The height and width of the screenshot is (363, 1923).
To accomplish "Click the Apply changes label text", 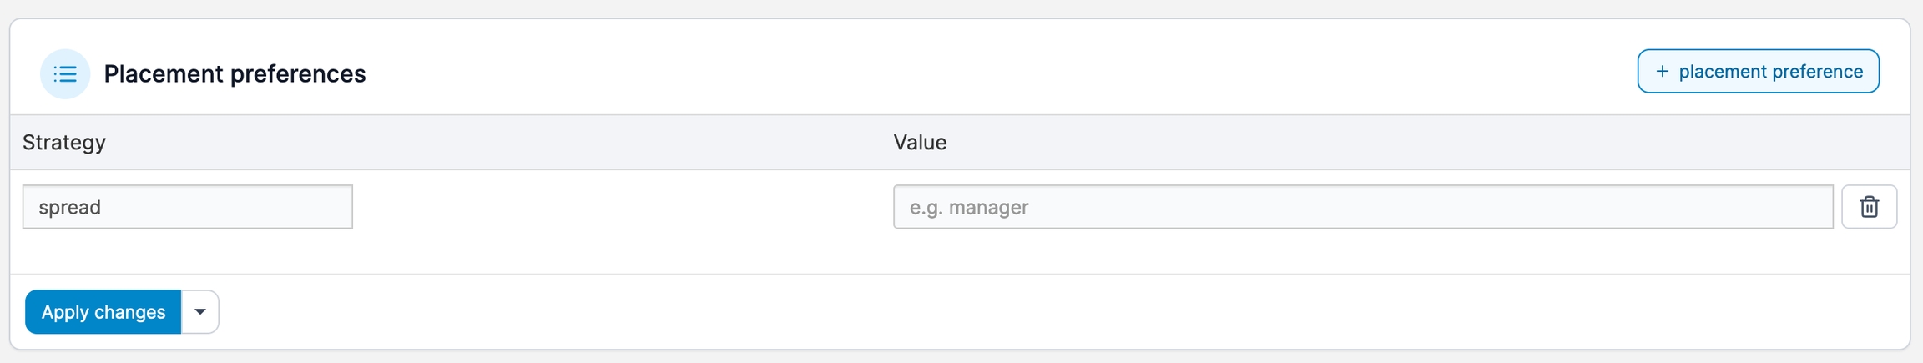I will pyautogui.click(x=103, y=312).
